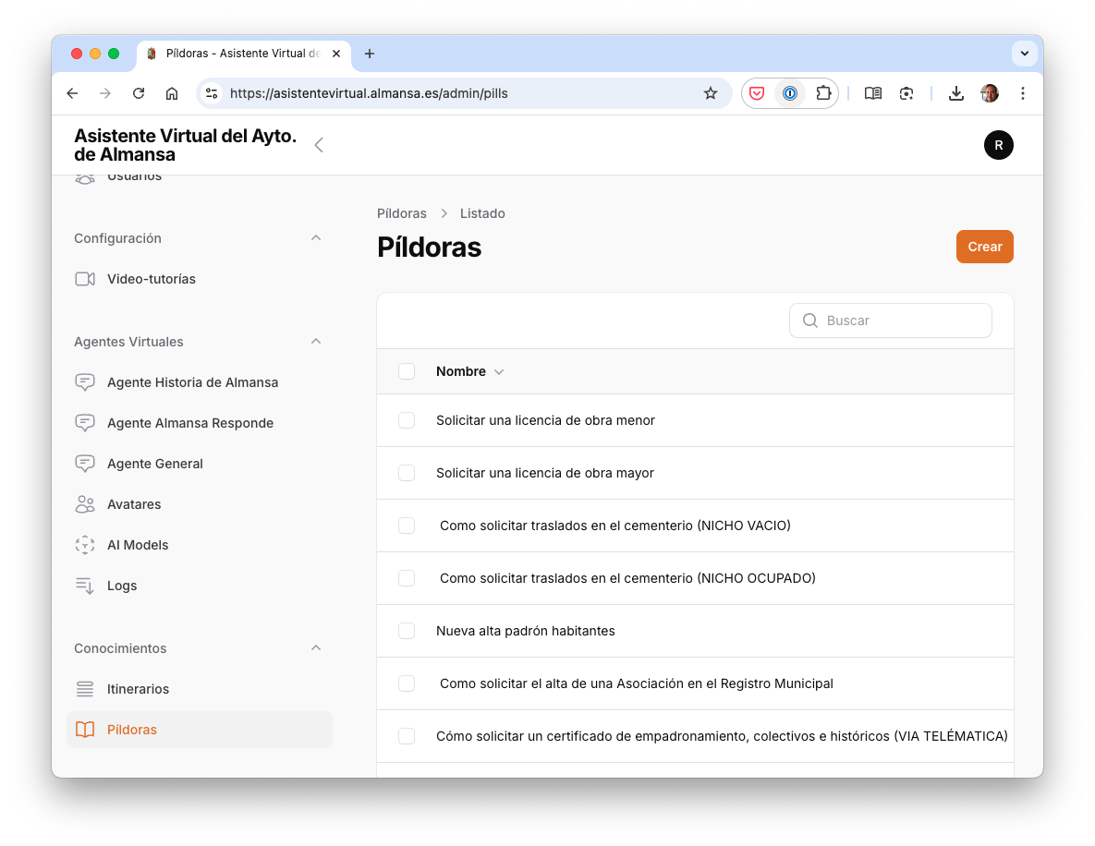Check the Nueva alta padrón habitantes row

(407, 630)
